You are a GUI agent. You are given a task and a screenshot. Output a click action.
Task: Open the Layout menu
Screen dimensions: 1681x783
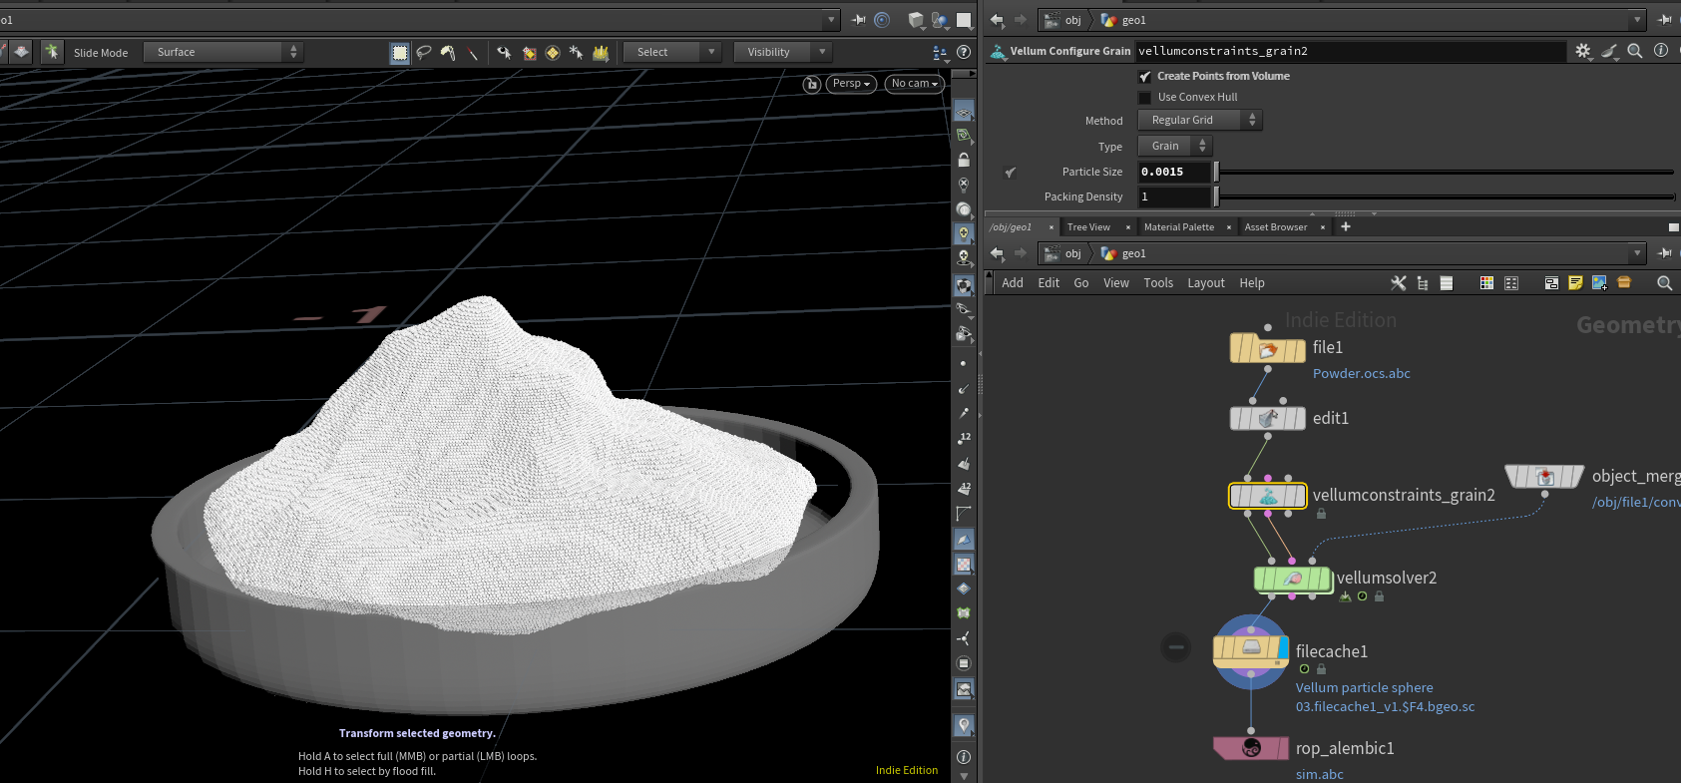click(x=1205, y=283)
